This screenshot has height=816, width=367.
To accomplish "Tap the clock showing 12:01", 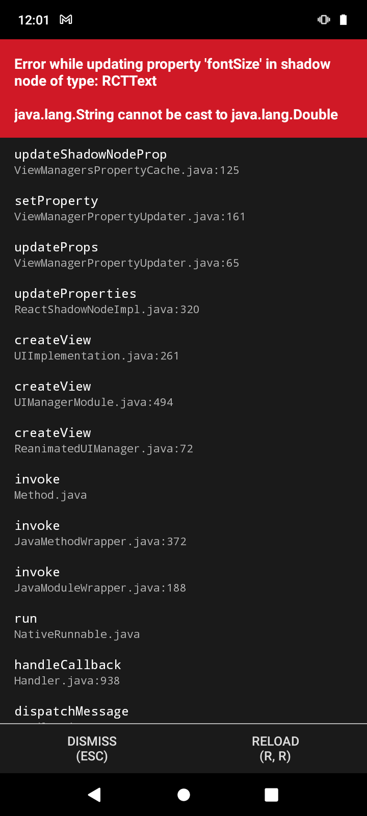I will (33, 19).
